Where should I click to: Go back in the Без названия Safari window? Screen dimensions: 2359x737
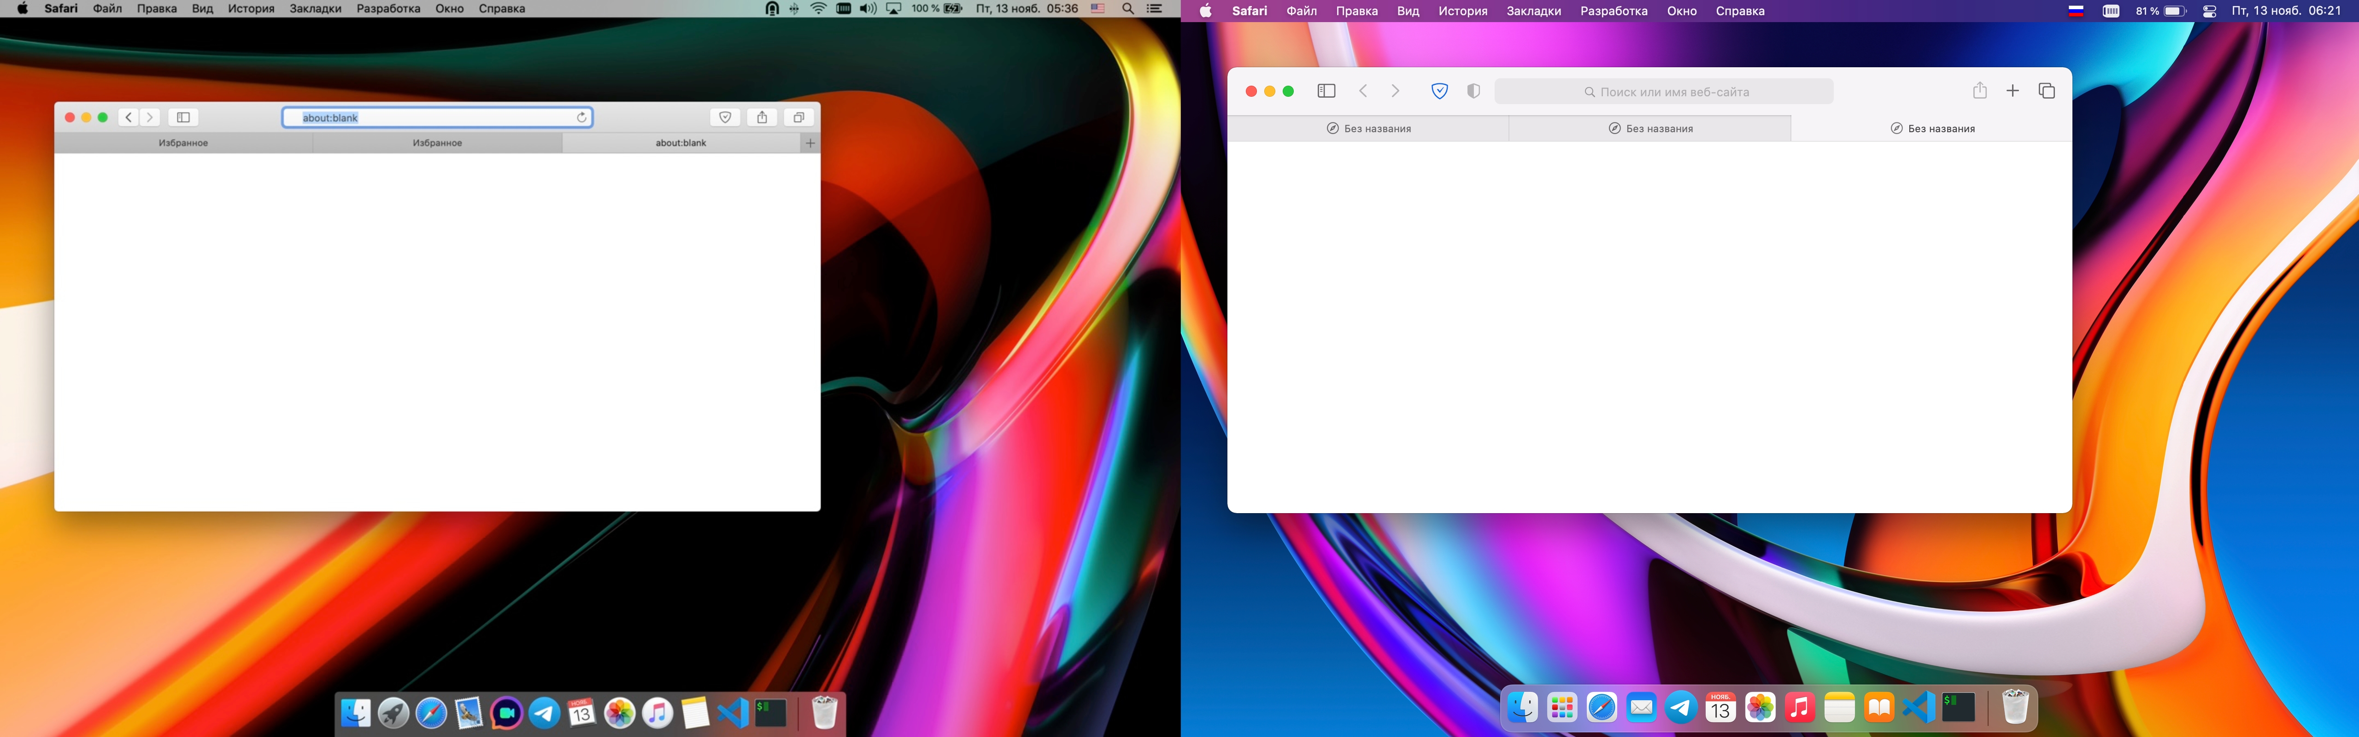pyautogui.click(x=1364, y=91)
